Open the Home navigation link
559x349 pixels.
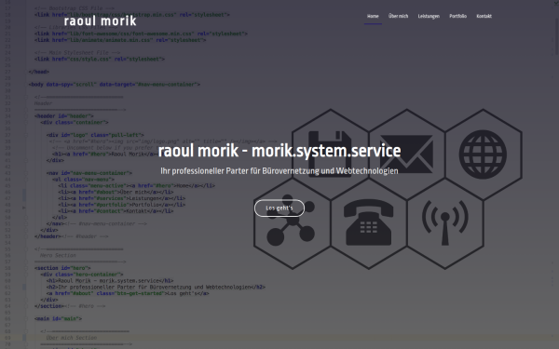[x=373, y=16]
